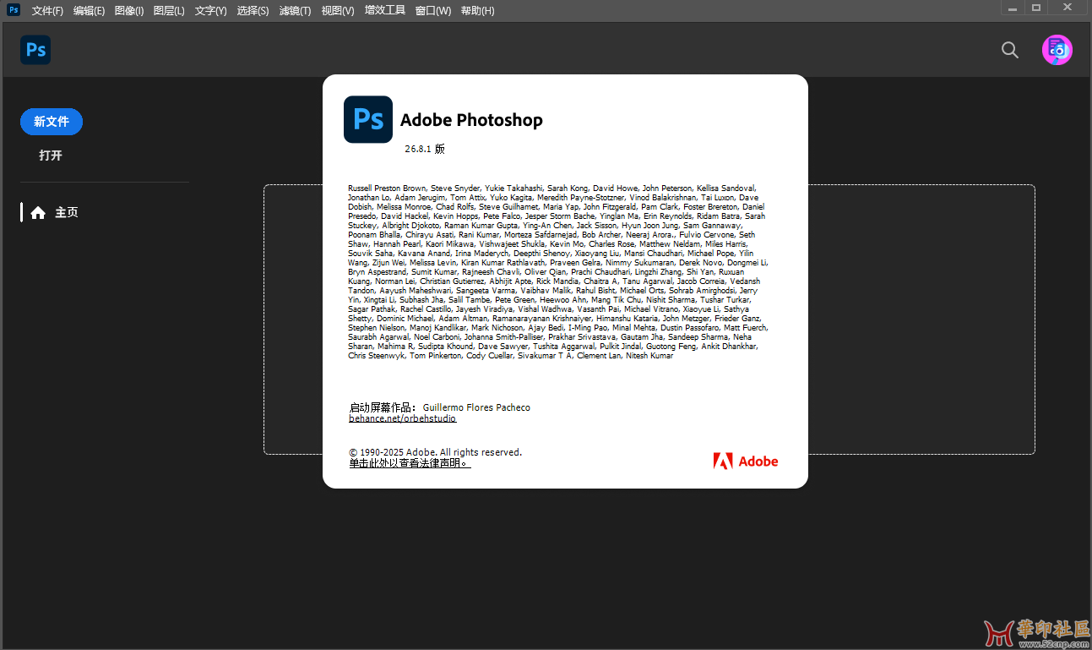The image size is (1092, 650).
Task: Click the 新文件 button
Action: pos(52,122)
